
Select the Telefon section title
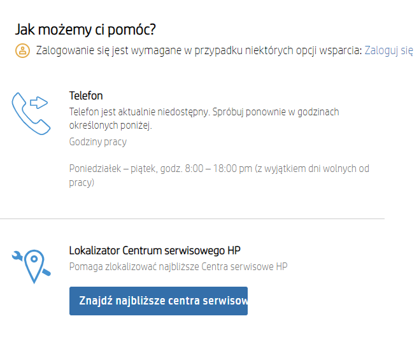coord(86,96)
